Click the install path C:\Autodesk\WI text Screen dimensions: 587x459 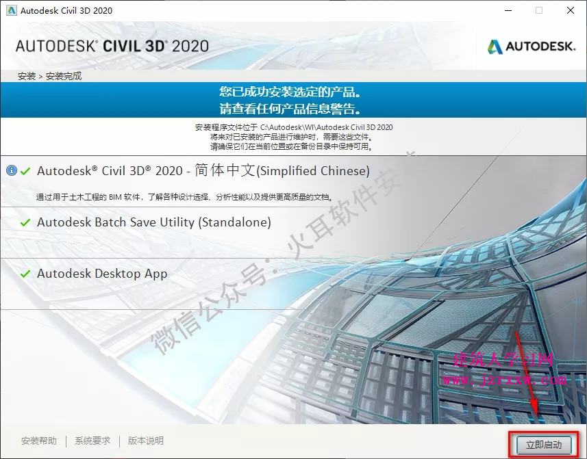pyautogui.click(x=327, y=127)
